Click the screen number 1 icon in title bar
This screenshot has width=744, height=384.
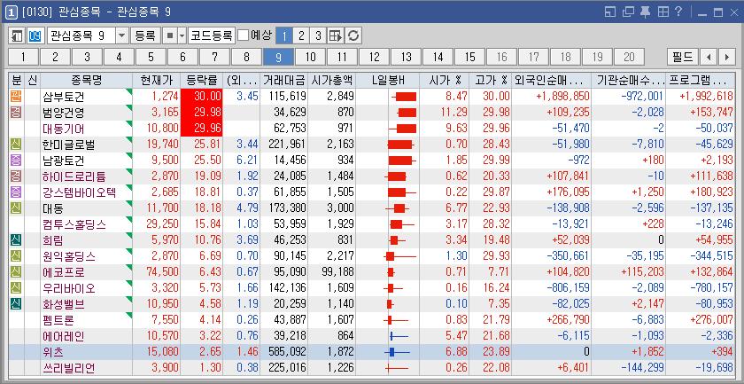tap(12, 12)
